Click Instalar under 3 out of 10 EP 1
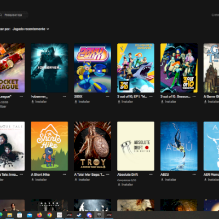Screen dimensions: 219x219 (127, 102)
